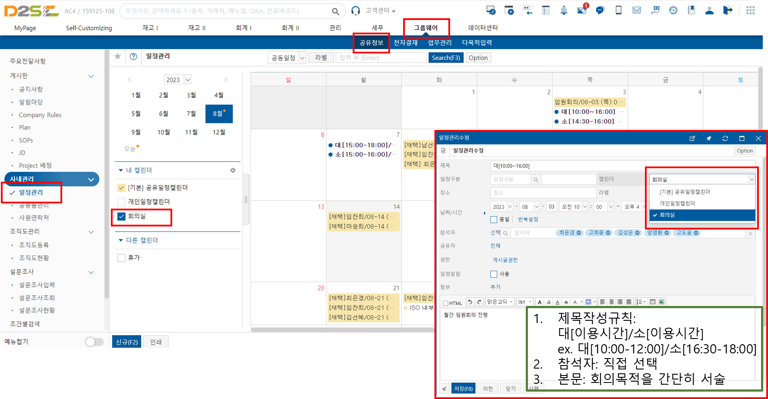768x399 pixels.
Task: Click the 일정구분 search magnifier icon
Action: pos(536,180)
